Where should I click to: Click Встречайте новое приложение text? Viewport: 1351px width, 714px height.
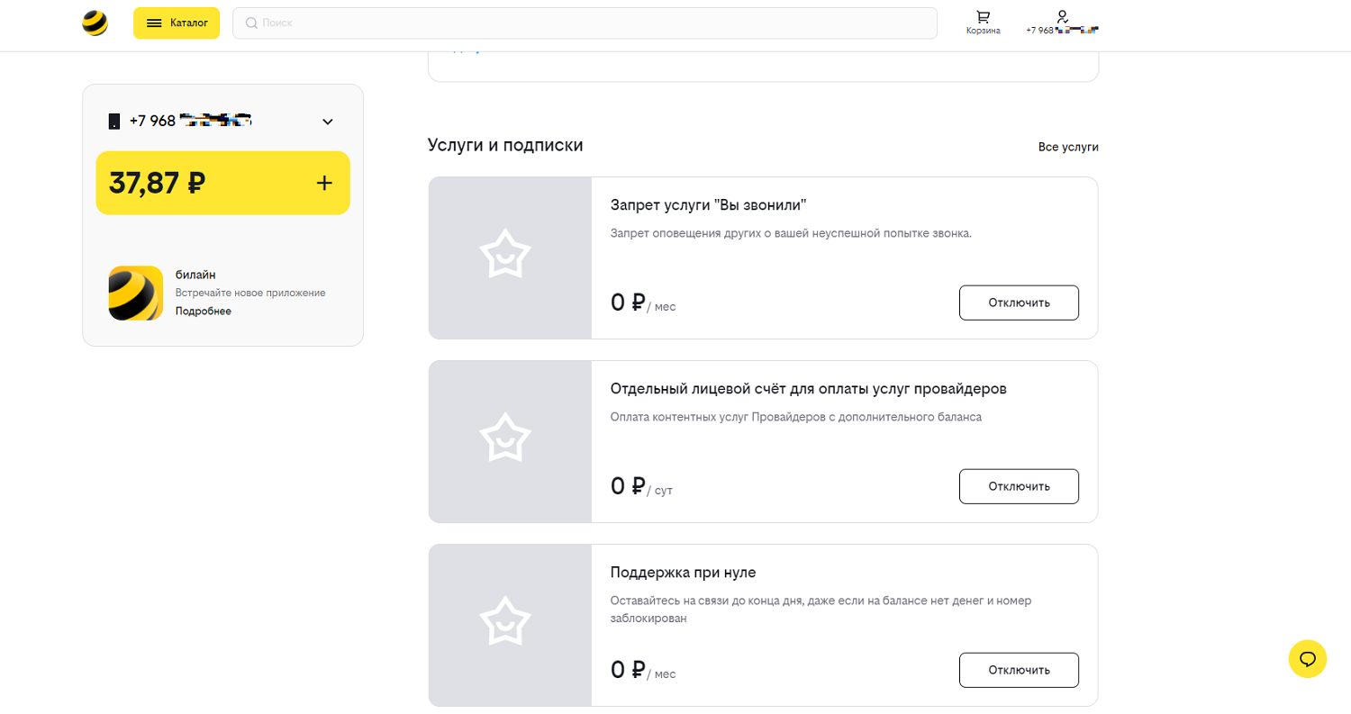[x=250, y=293]
